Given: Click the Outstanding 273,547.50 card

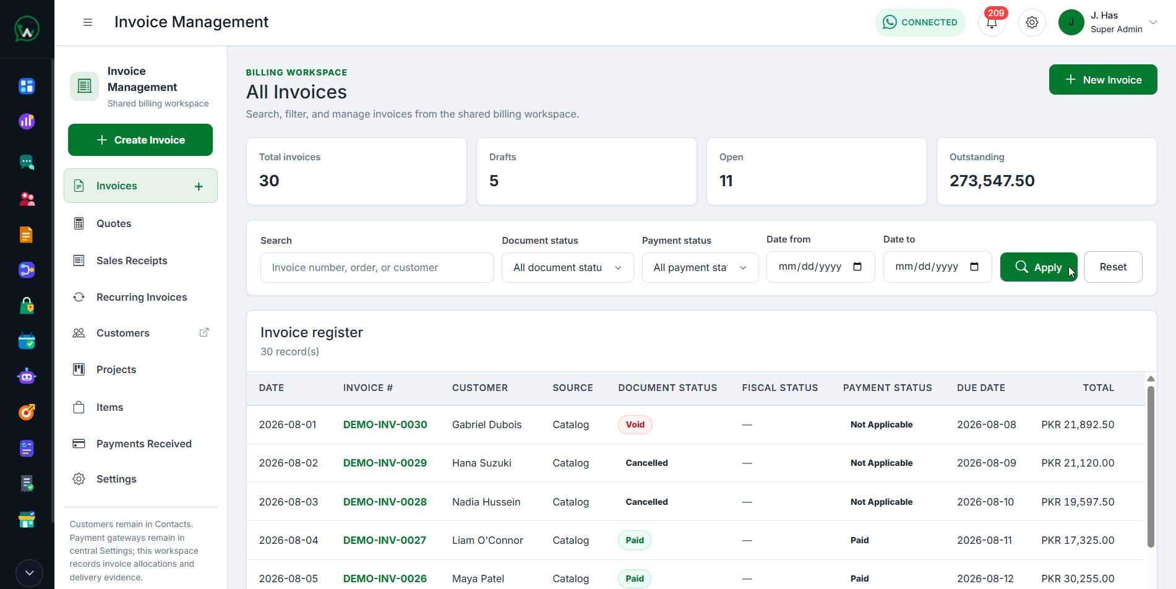Looking at the screenshot, I should click(x=1047, y=171).
